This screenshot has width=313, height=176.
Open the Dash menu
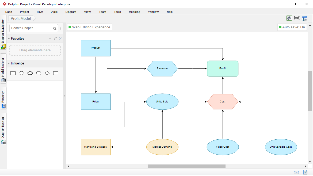(9, 12)
